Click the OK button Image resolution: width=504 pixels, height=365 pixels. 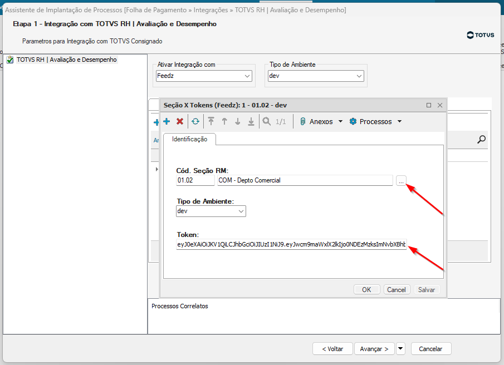click(366, 289)
